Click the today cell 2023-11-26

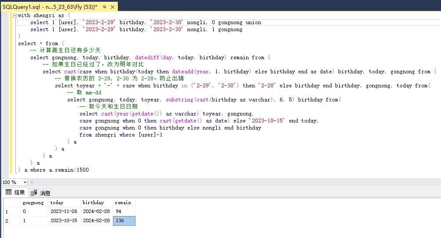pos(64,212)
